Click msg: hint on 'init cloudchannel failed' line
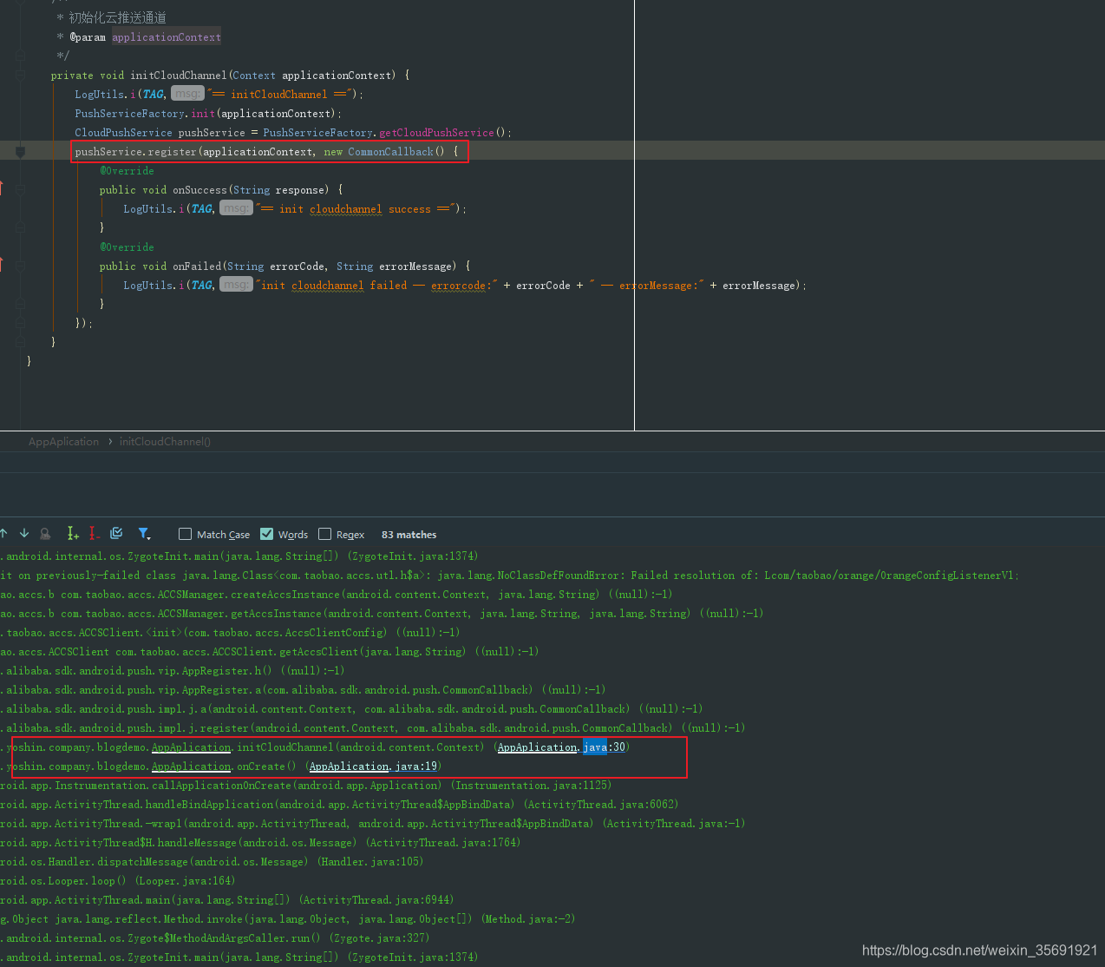Viewport: 1105px width, 967px height. coord(236,285)
